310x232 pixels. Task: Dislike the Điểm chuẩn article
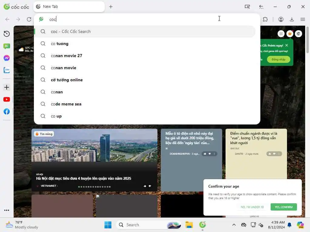click(274, 154)
